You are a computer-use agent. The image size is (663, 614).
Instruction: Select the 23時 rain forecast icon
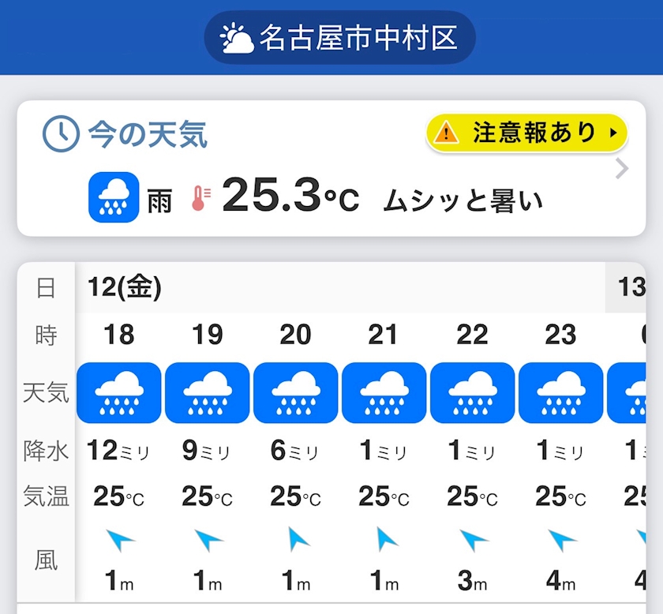click(560, 392)
